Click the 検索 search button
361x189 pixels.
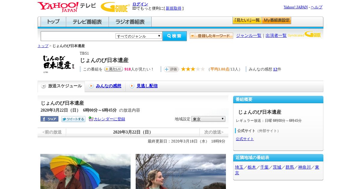(174, 36)
